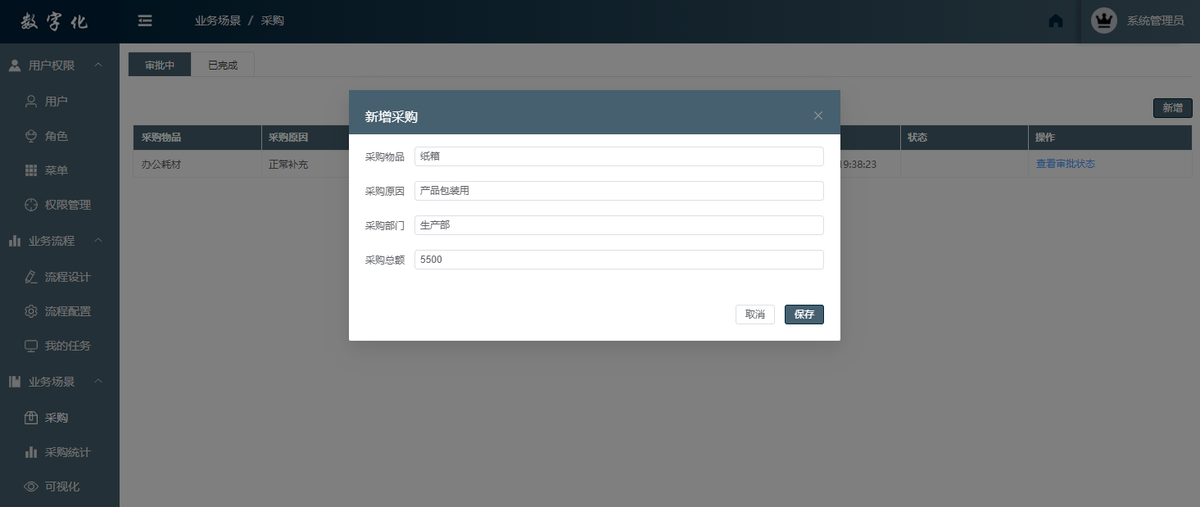The image size is (1200, 507).
Task: Open 权限管理 in sidebar
Action: [67, 205]
